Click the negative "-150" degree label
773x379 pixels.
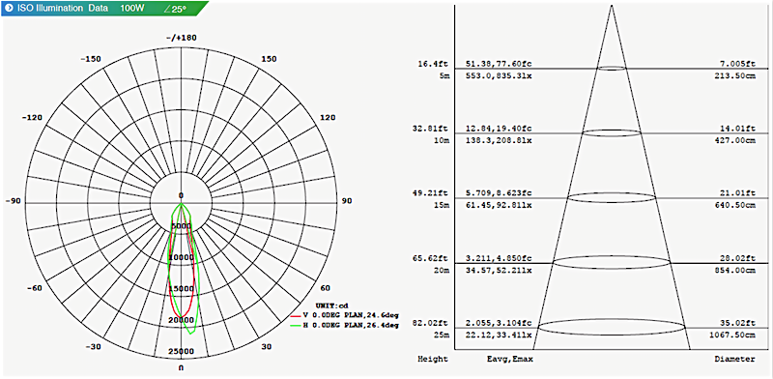[x=90, y=59]
